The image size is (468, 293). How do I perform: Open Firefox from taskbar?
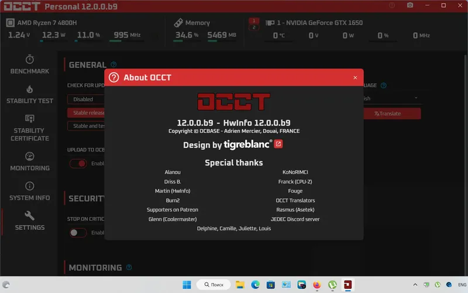click(316, 285)
